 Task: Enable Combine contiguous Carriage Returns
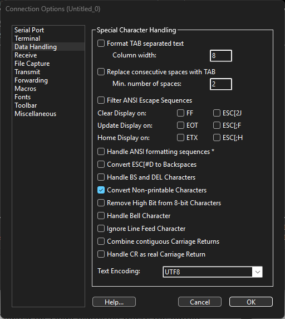pos(101,241)
